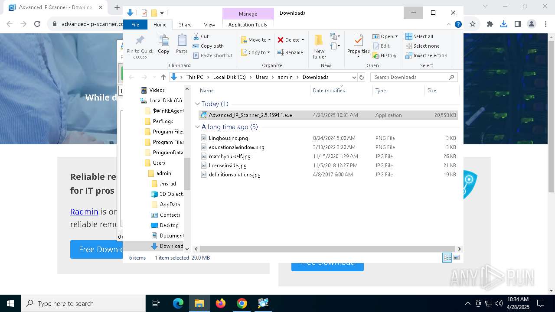The width and height of the screenshot is (555, 312).
Task: Open Explorer Help icon
Action: click(x=458, y=25)
